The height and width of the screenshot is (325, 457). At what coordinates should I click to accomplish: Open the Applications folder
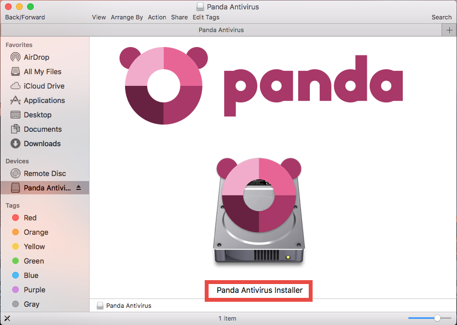[42, 100]
